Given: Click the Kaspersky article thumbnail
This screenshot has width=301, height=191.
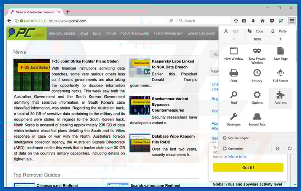Looking at the screenshot, I should coord(140,68).
